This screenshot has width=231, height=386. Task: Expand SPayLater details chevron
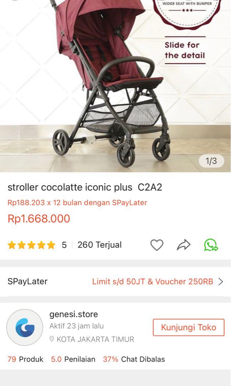point(221,281)
